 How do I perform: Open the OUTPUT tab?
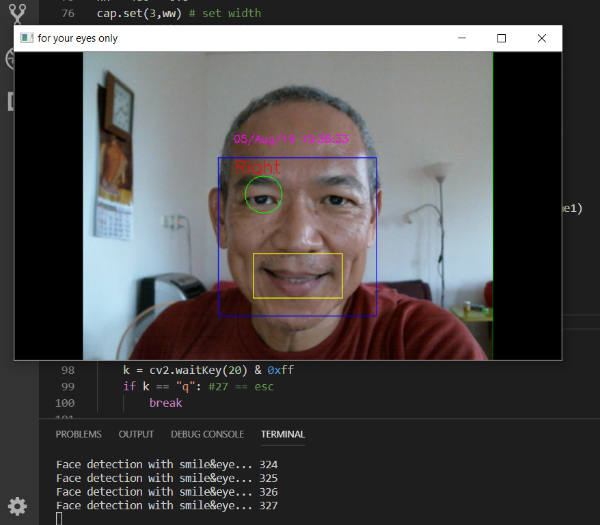pos(136,434)
